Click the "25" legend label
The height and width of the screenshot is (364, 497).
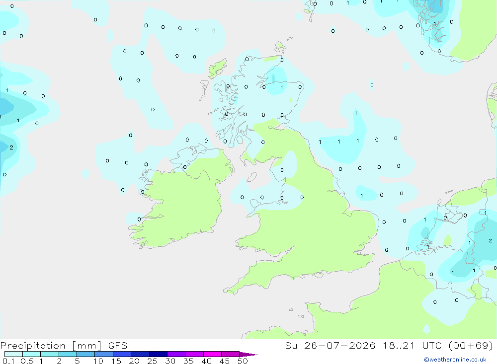tap(152, 361)
